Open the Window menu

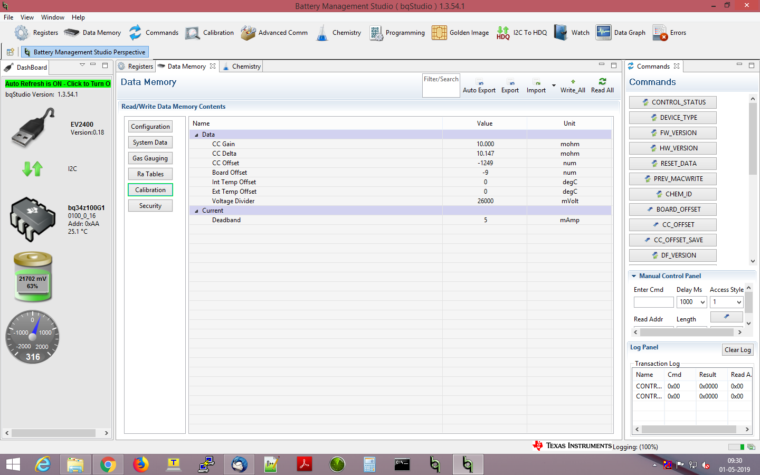[x=53, y=17]
